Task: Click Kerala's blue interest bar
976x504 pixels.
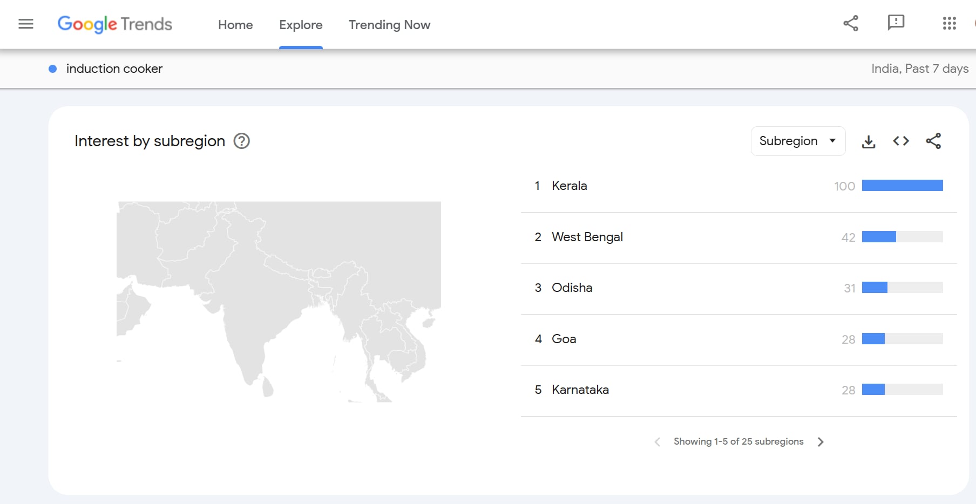Action: [902, 186]
